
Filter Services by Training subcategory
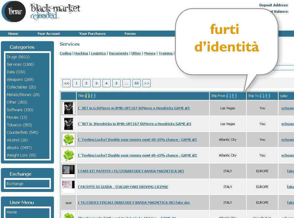pos(165,53)
